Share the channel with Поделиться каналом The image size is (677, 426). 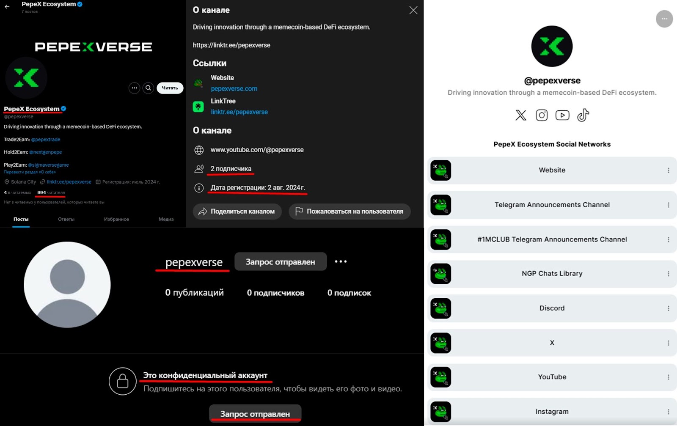(x=237, y=211)
